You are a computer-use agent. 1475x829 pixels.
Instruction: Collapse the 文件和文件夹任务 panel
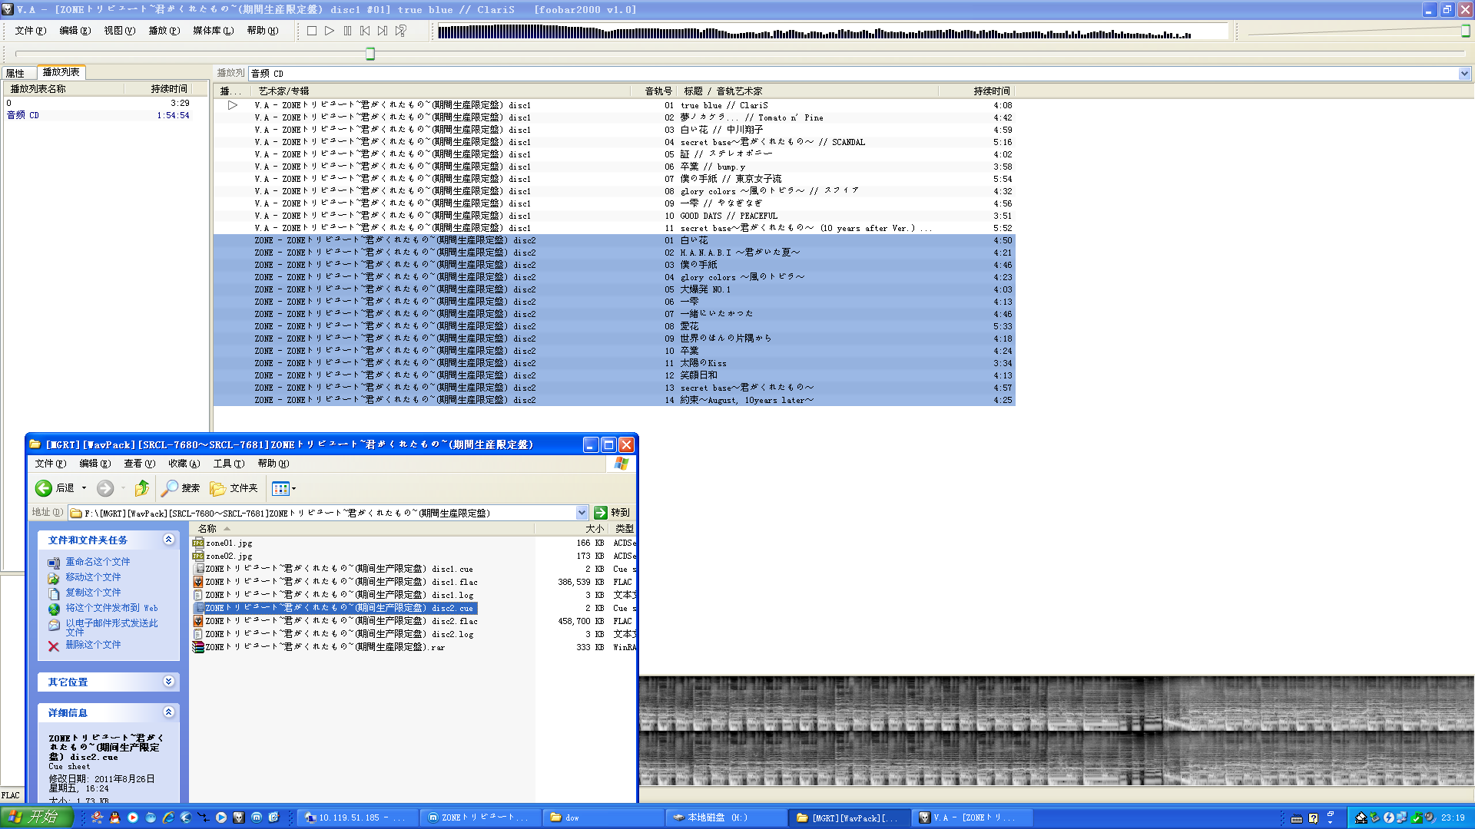pyautogui.click(x=168, y=540)
